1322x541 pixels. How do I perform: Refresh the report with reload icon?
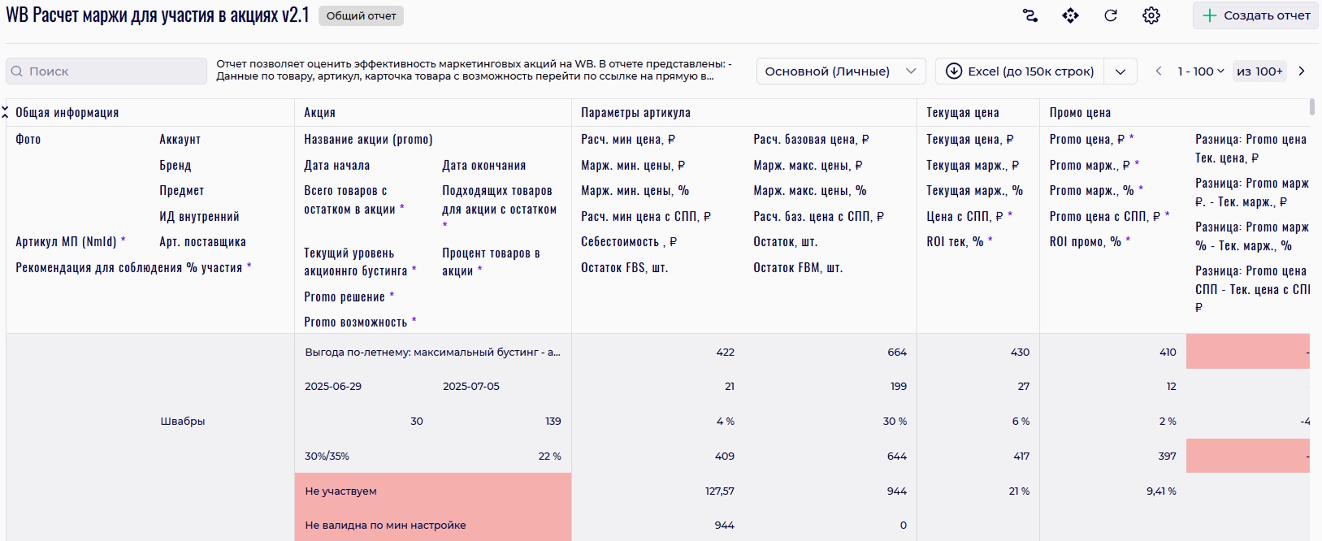coord(1110,16)
